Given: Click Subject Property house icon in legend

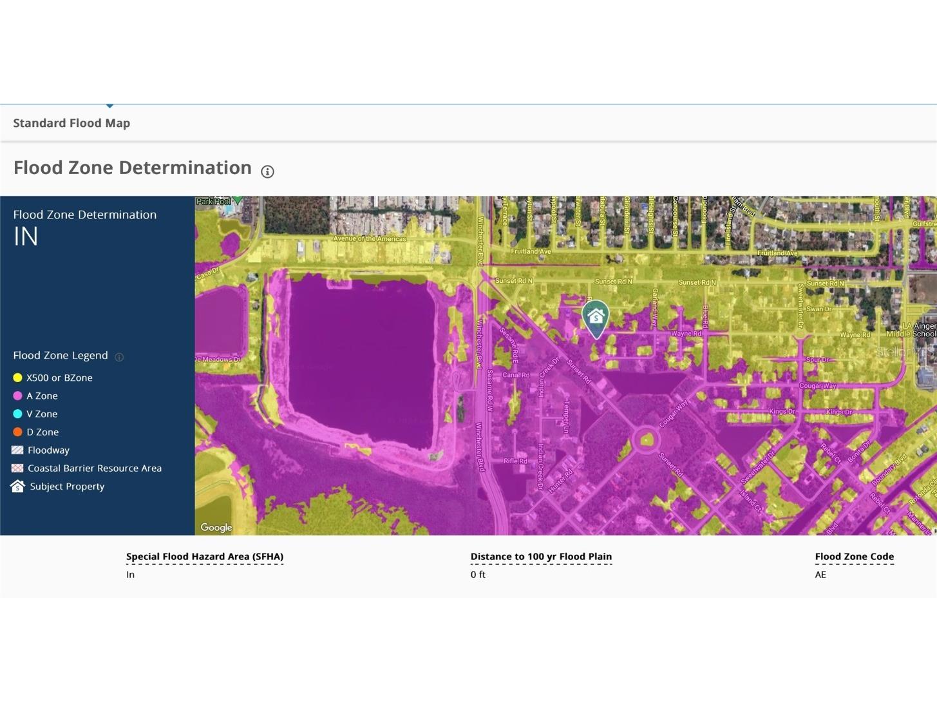Looking at the screenshot, I should 17,486.
